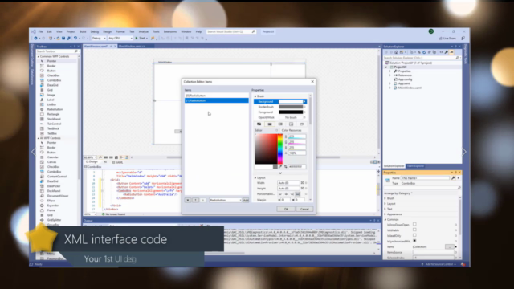Image resolution: width=514 pixels, height=289 pixels.
Task: Click the Open File toolbar icon
Action: tap(58, 39)
